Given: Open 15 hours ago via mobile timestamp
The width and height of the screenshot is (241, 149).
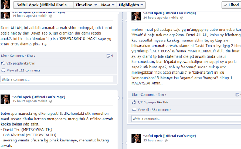Looking at the screenshot, I should [x=30, y=101].
